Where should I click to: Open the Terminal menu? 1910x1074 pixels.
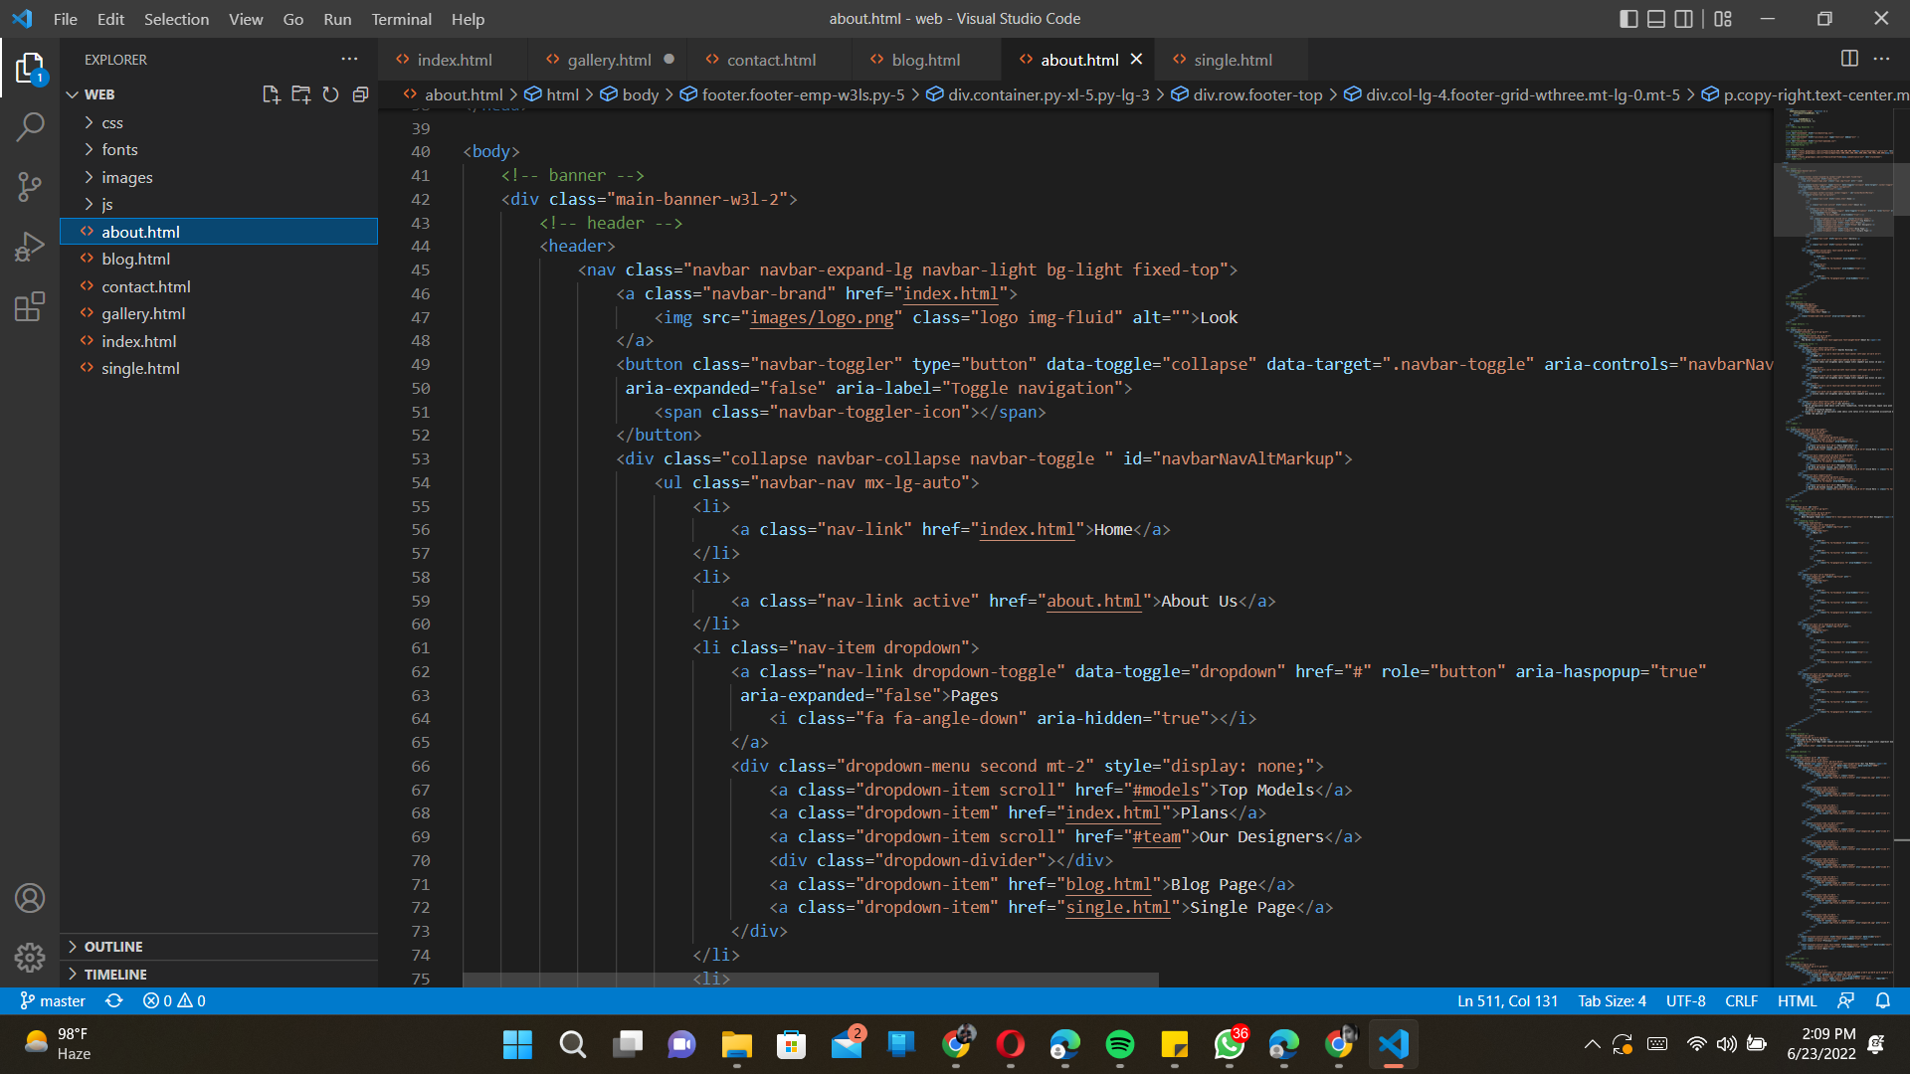coord(401,19)
